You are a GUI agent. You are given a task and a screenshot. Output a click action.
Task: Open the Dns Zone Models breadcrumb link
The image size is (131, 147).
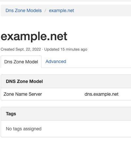(x=24, y=10)
